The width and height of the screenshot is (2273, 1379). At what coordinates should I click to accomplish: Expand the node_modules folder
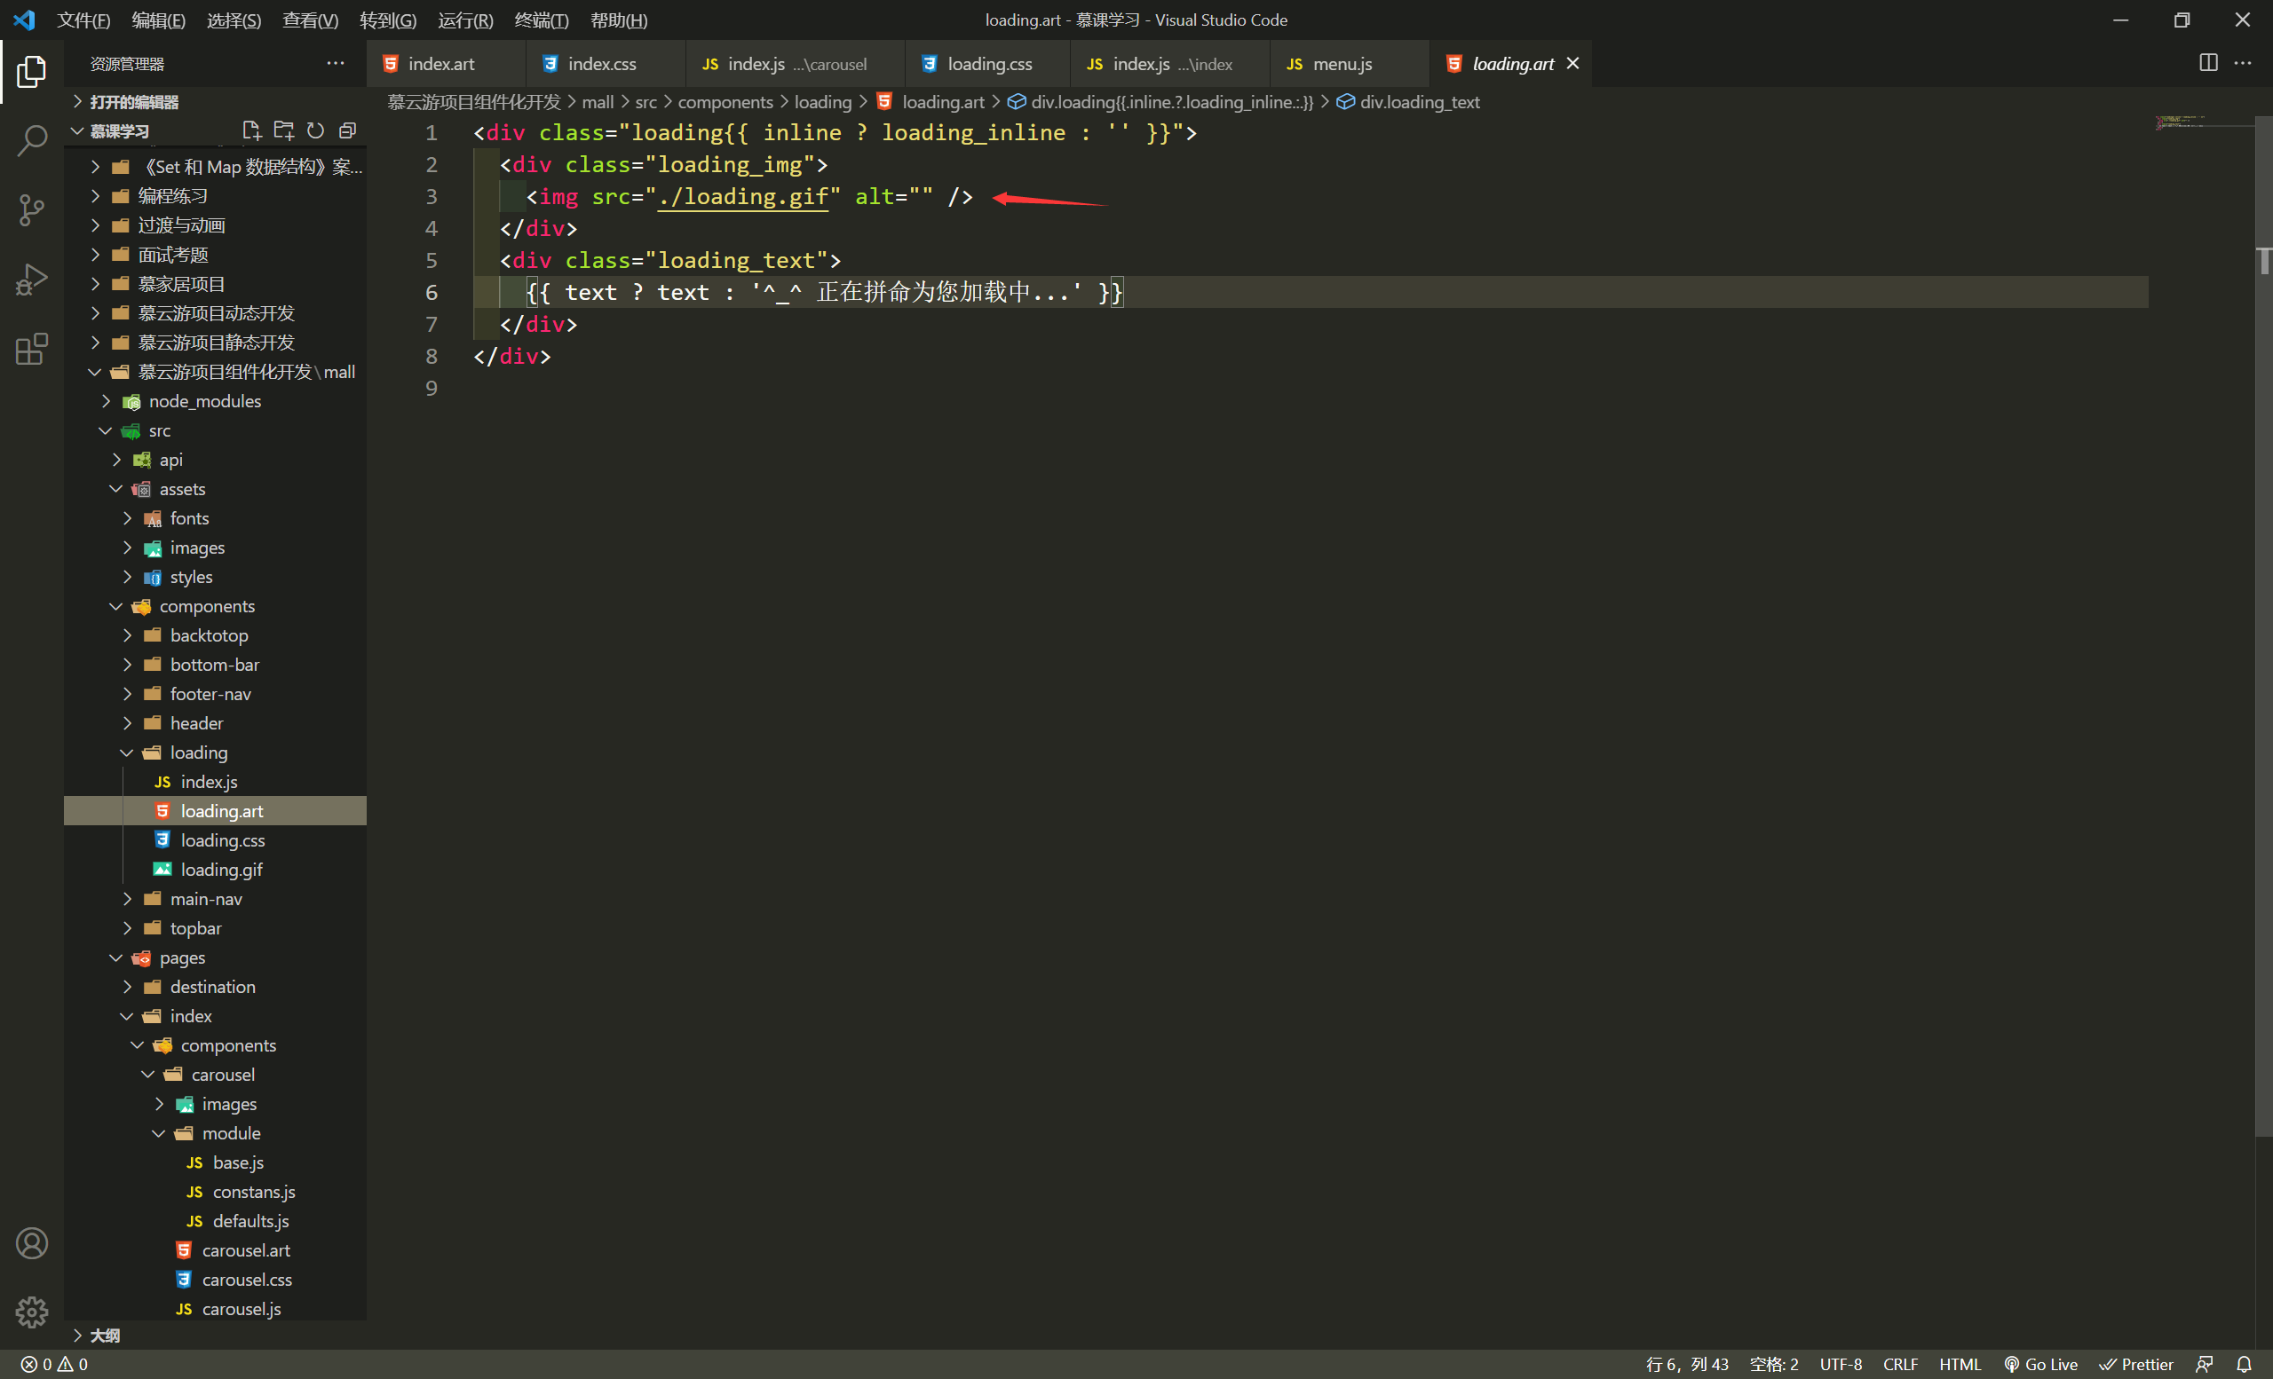point(205,401)
